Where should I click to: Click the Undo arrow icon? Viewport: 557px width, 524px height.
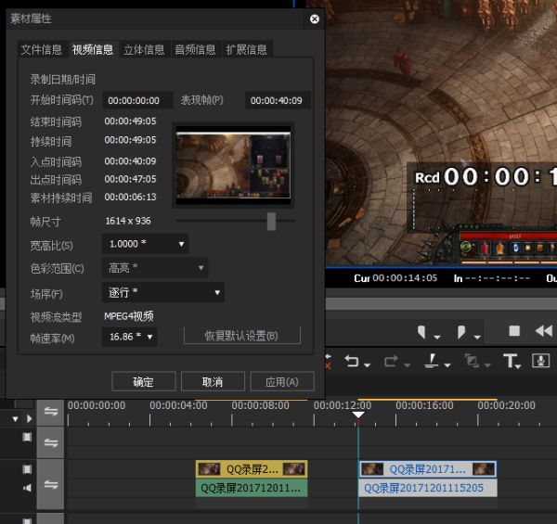352,361
